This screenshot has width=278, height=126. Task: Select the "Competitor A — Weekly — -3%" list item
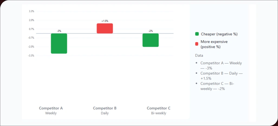[221, 65]
